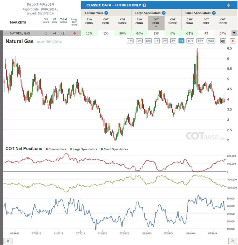The width and height of the screenshot is (238, 245).
Task: Sort markets by Vol score
Action: (x=46, y=21)
